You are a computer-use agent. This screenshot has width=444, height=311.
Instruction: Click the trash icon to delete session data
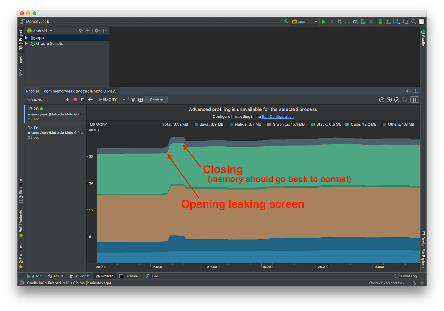point(133,100)
